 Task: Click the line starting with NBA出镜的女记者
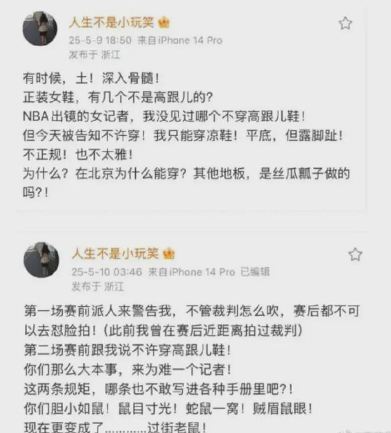click(164, 116)
